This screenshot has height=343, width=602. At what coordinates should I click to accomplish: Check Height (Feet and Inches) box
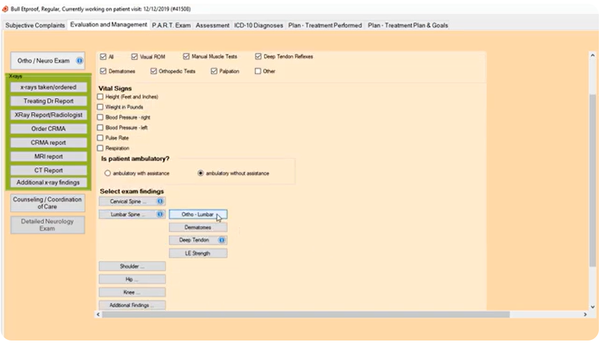[100, 97]
